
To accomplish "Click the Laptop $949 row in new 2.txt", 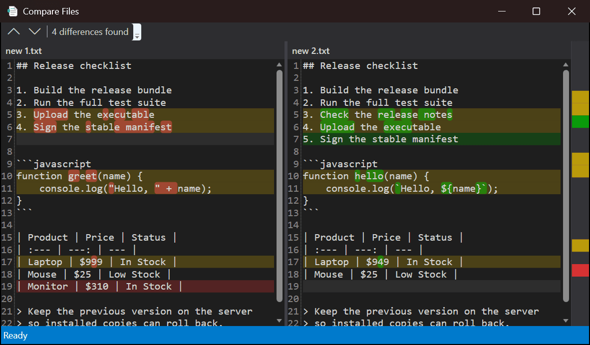I will pyautogui.click(x=432, y=262).
